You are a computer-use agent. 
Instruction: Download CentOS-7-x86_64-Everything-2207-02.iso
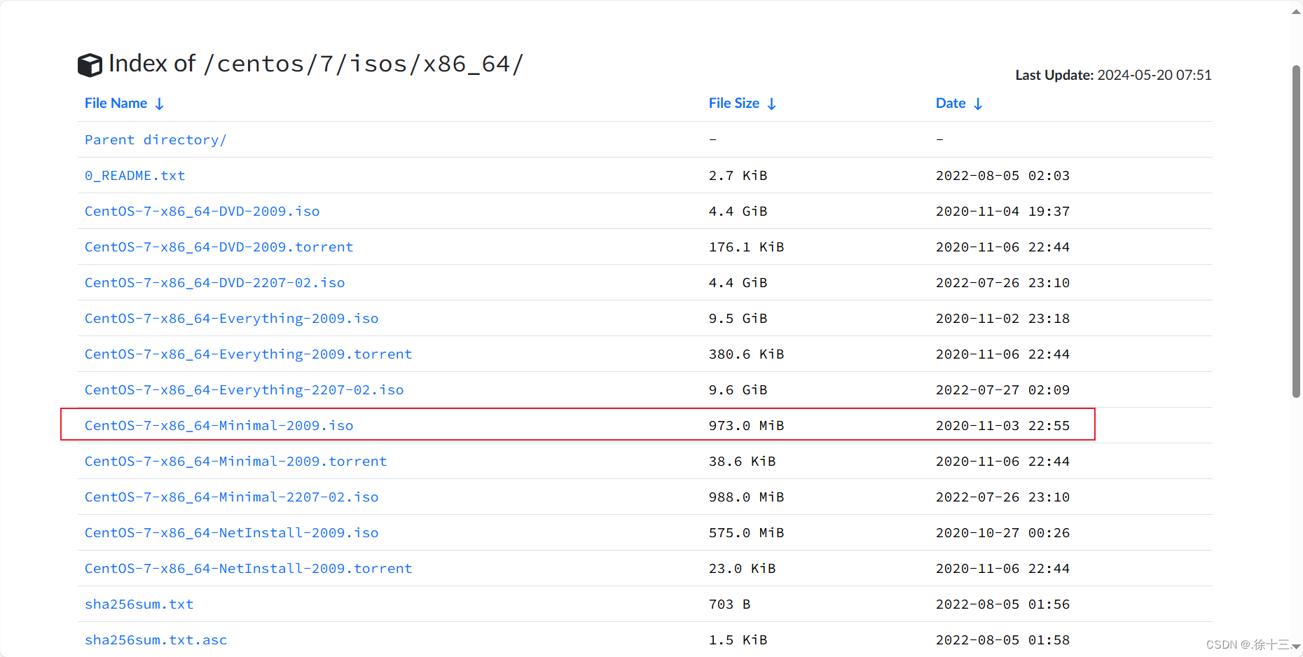[244, 389]
